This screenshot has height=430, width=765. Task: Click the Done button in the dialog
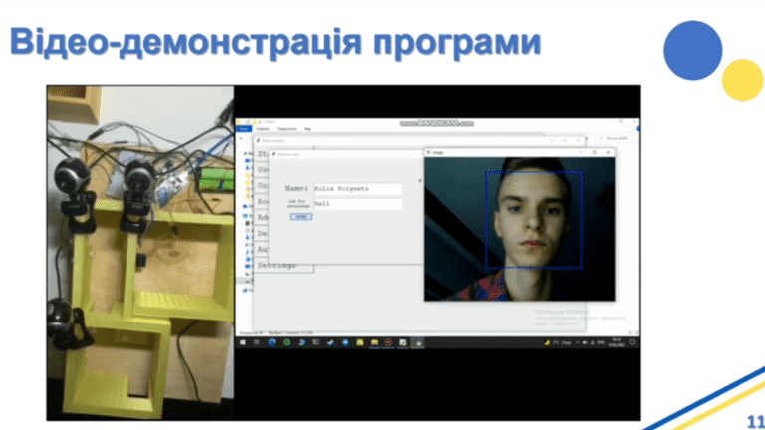[x=301, y=216]
